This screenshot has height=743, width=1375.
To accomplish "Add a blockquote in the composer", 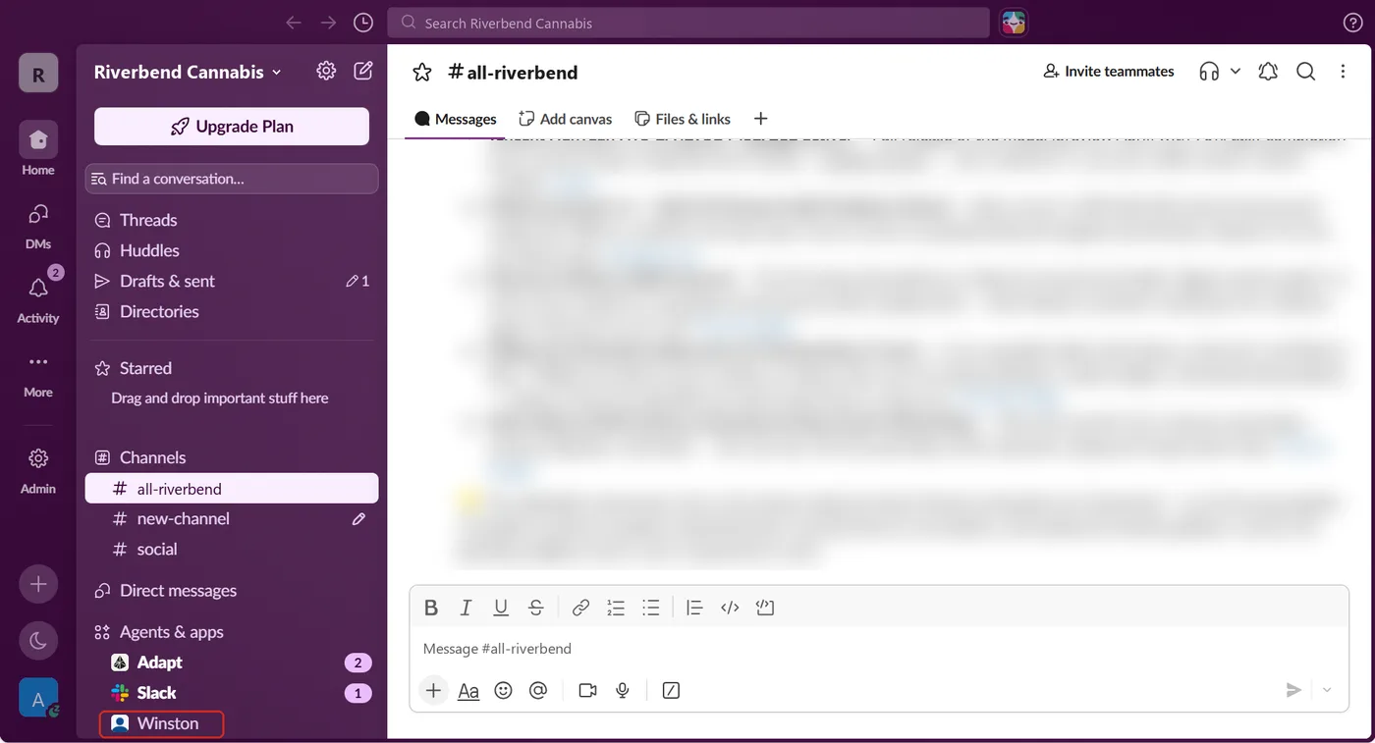I will click(x=694, y=608).
